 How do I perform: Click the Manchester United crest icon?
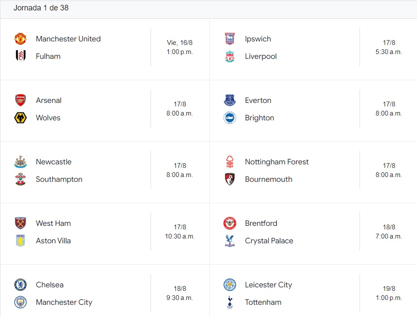pos(20,39)
